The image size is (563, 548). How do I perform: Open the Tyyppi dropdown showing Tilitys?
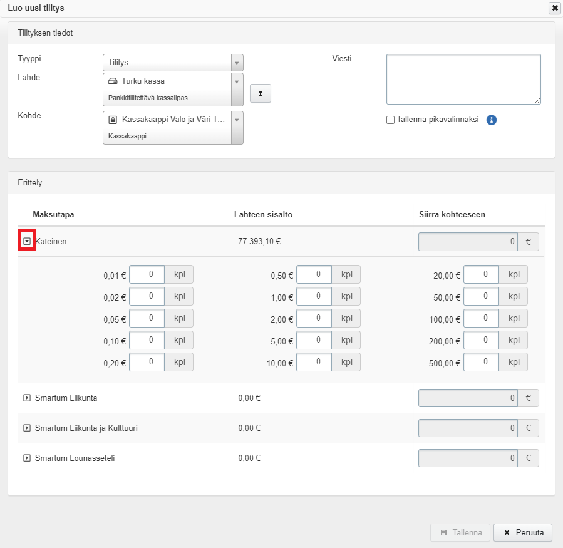click(x=173, y=63)
